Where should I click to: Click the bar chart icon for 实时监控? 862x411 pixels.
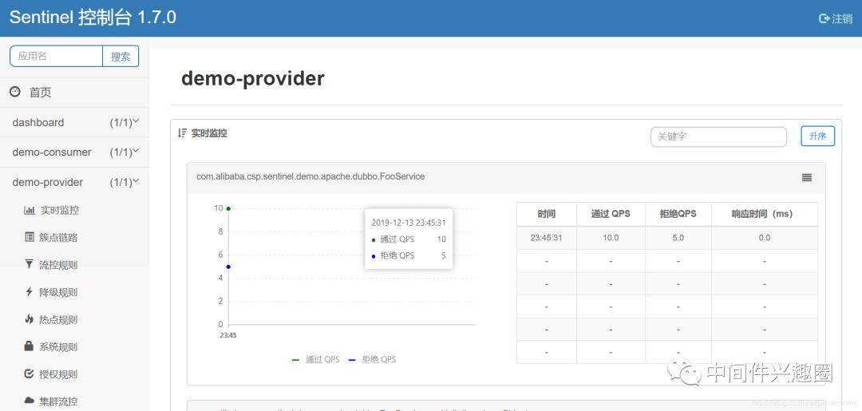(30, 210)
